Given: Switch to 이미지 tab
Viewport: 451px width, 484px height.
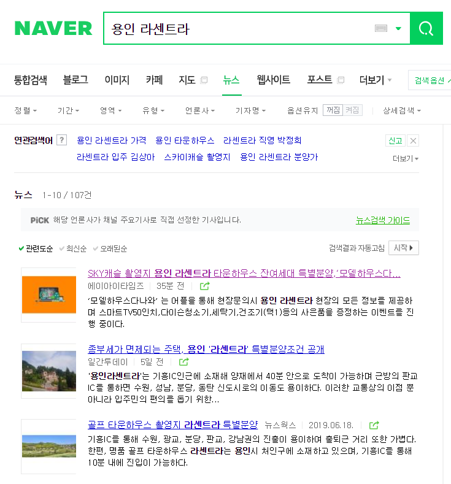Looking at the screenshot, I should click(117, 80).
